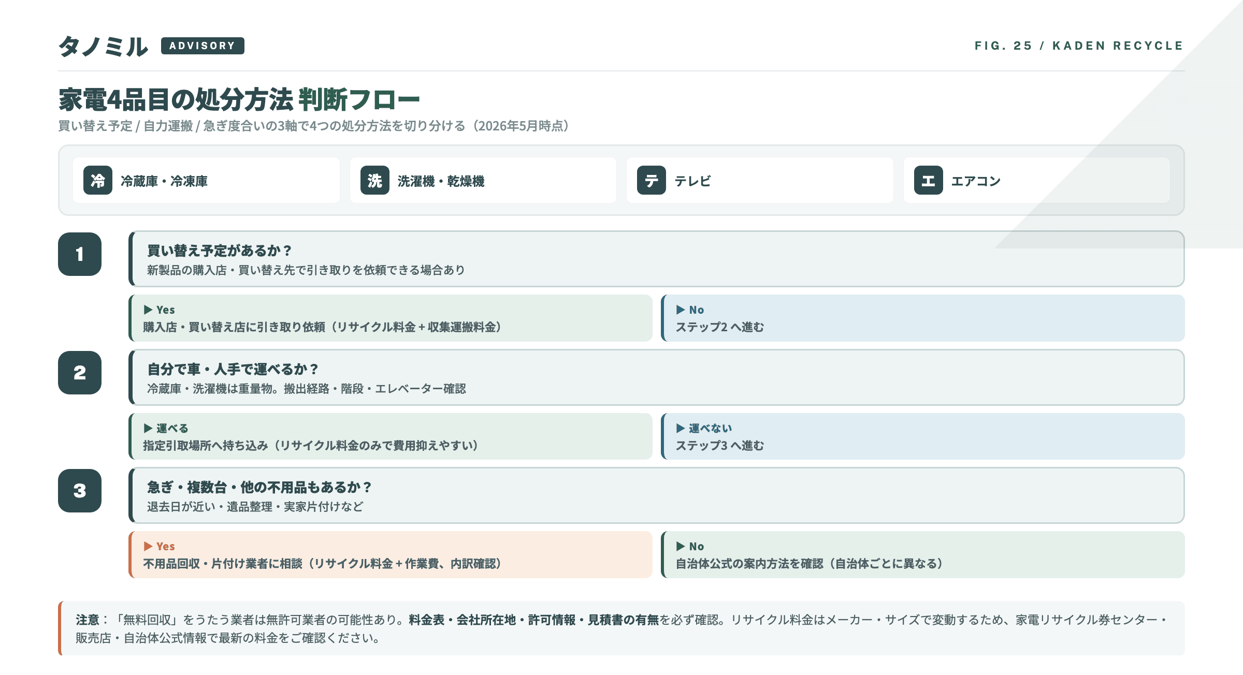Choose No: 自治体公式の案内方法を確認
The width and height of the screenshot is (1243, 675).
[923, 555]
